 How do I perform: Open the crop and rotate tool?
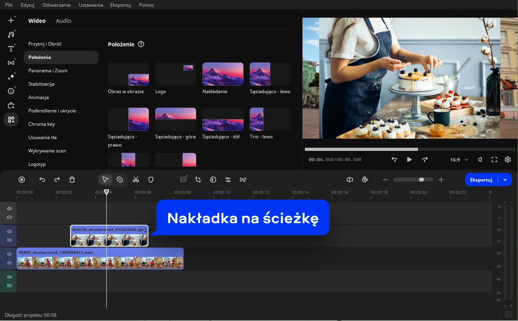(x=198, y=180)
